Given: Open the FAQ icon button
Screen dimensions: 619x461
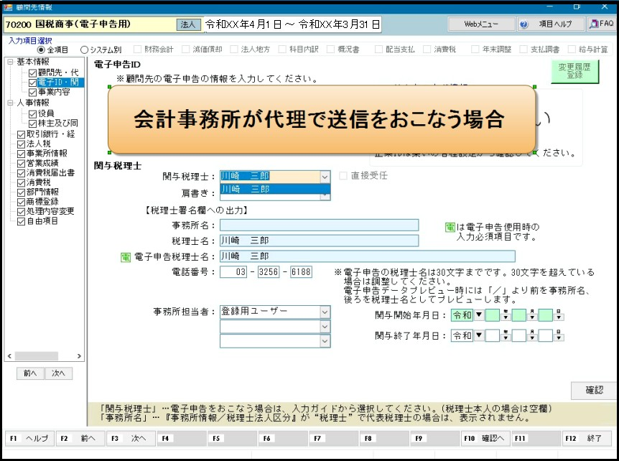Looking at the screenshot, I should coord(602,24).
